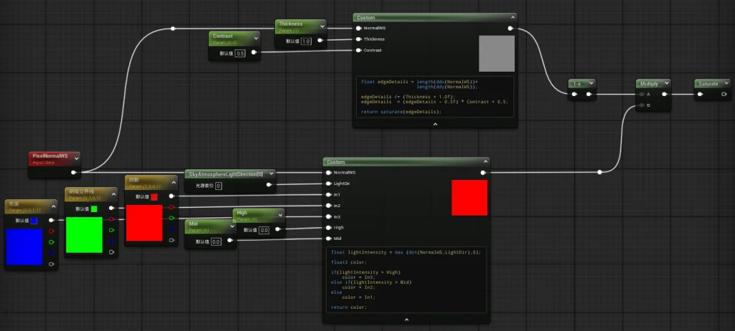Image resolution: width=735 pixels, height=331 pixels.
Task: Click the In1 input pin on the Custom node
Action: [329, 194]
